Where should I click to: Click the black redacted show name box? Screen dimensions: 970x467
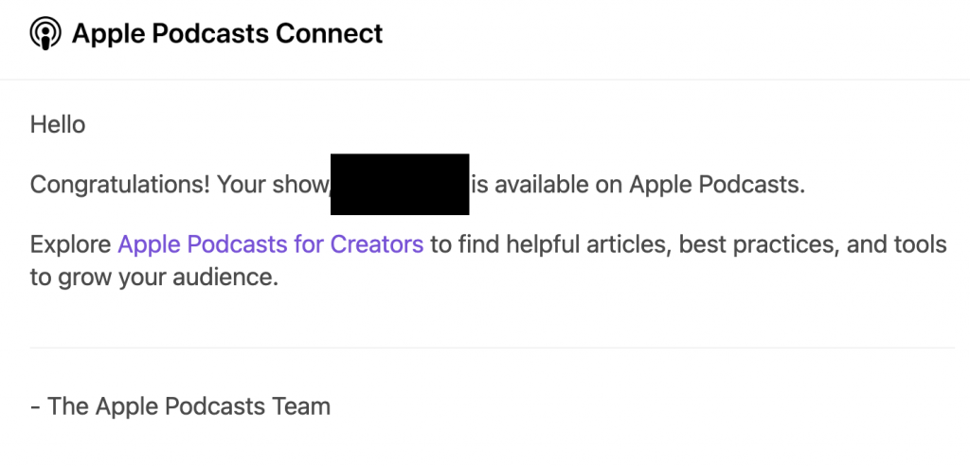tap(400, 185)
